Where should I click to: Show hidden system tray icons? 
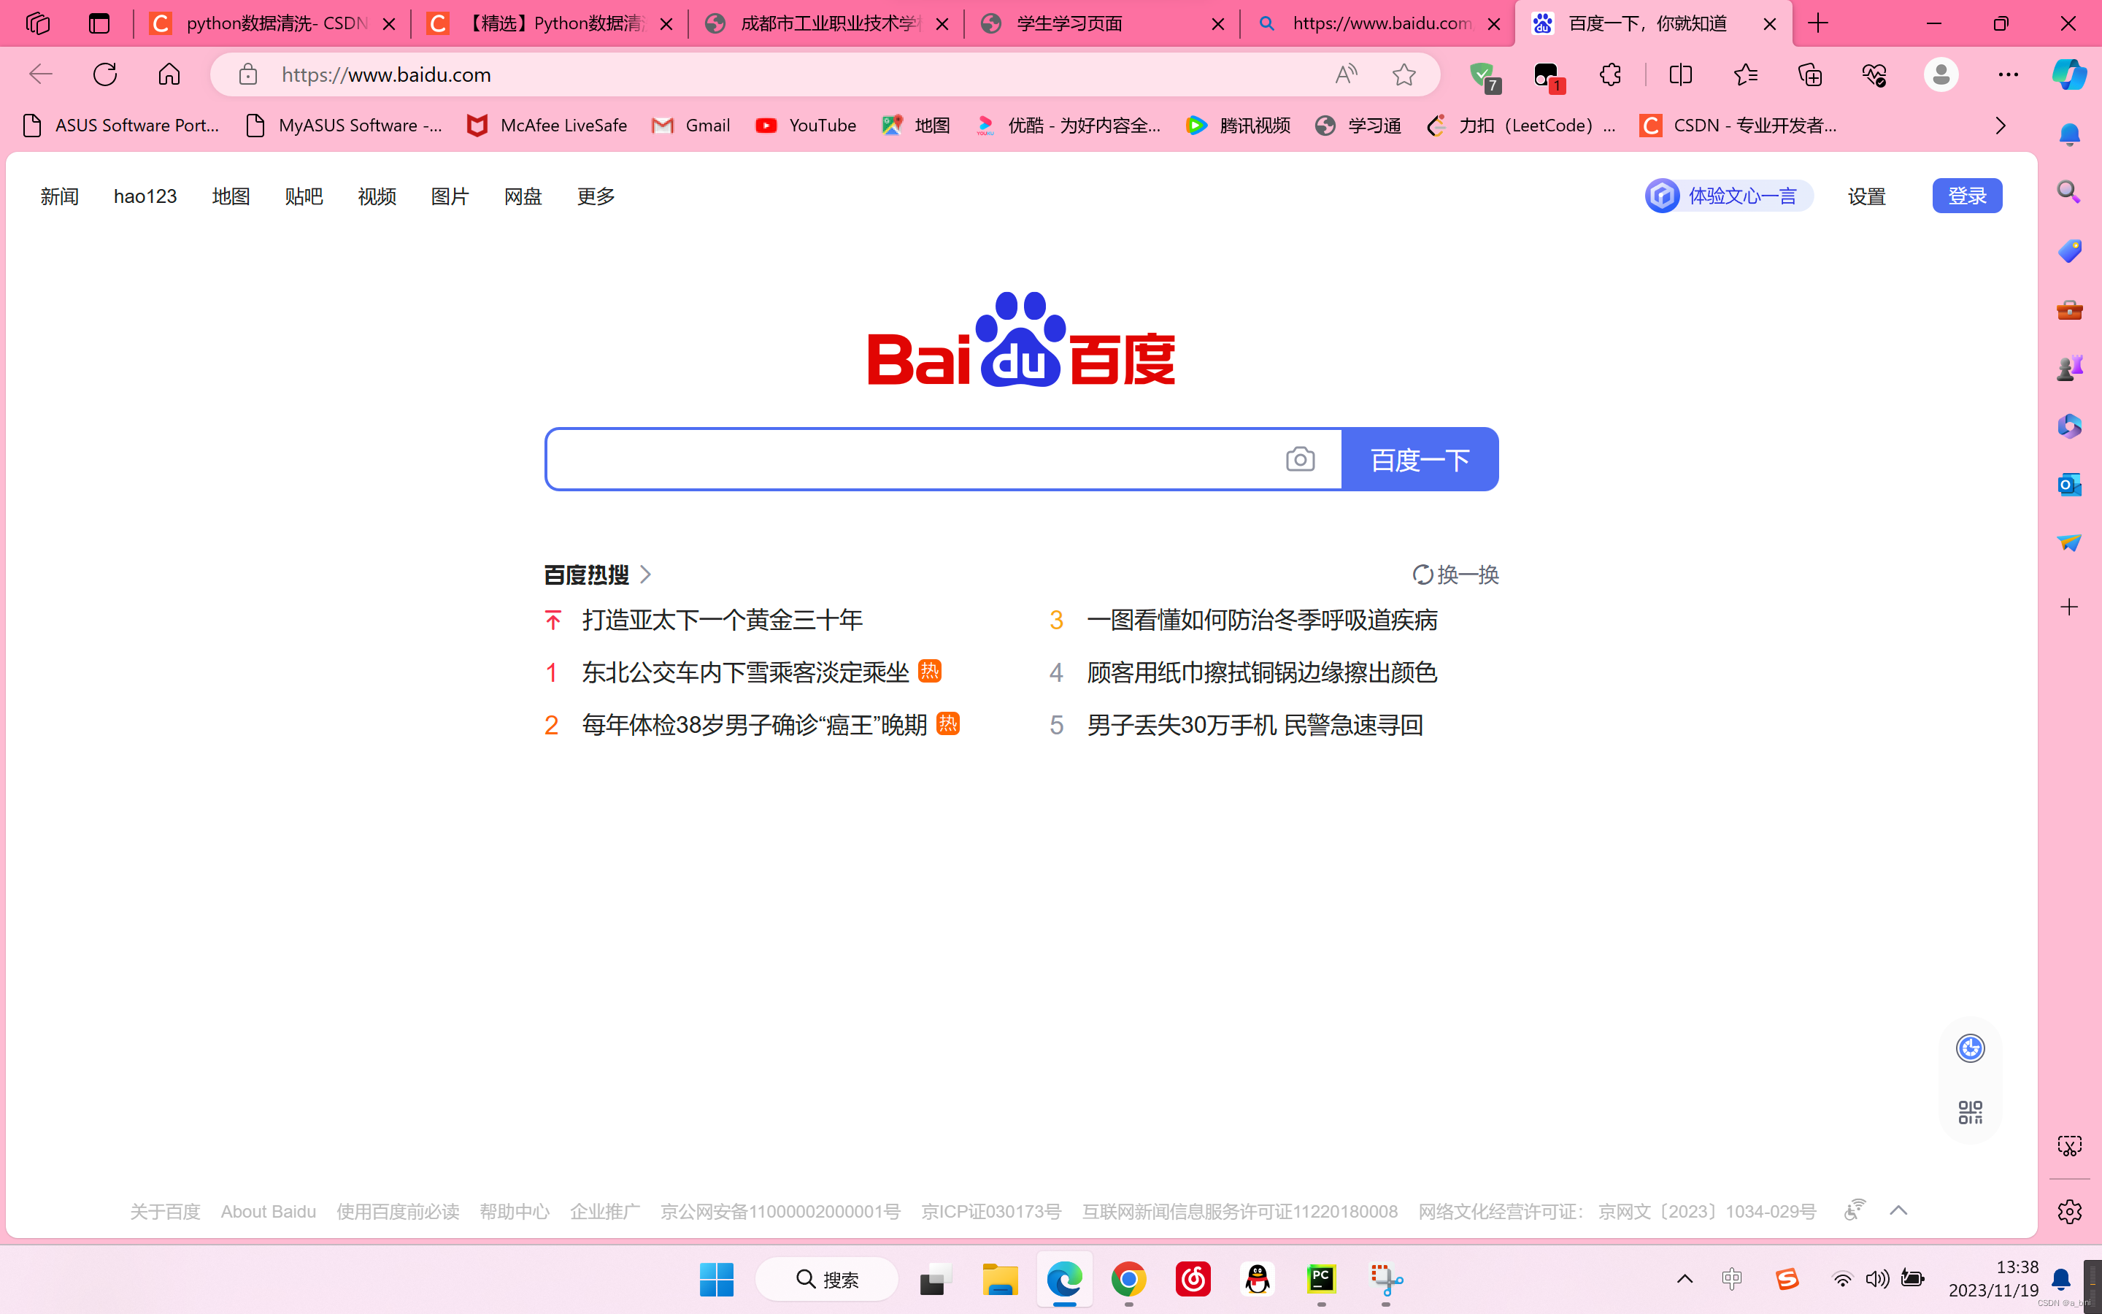click(x=1685, y=1278)
